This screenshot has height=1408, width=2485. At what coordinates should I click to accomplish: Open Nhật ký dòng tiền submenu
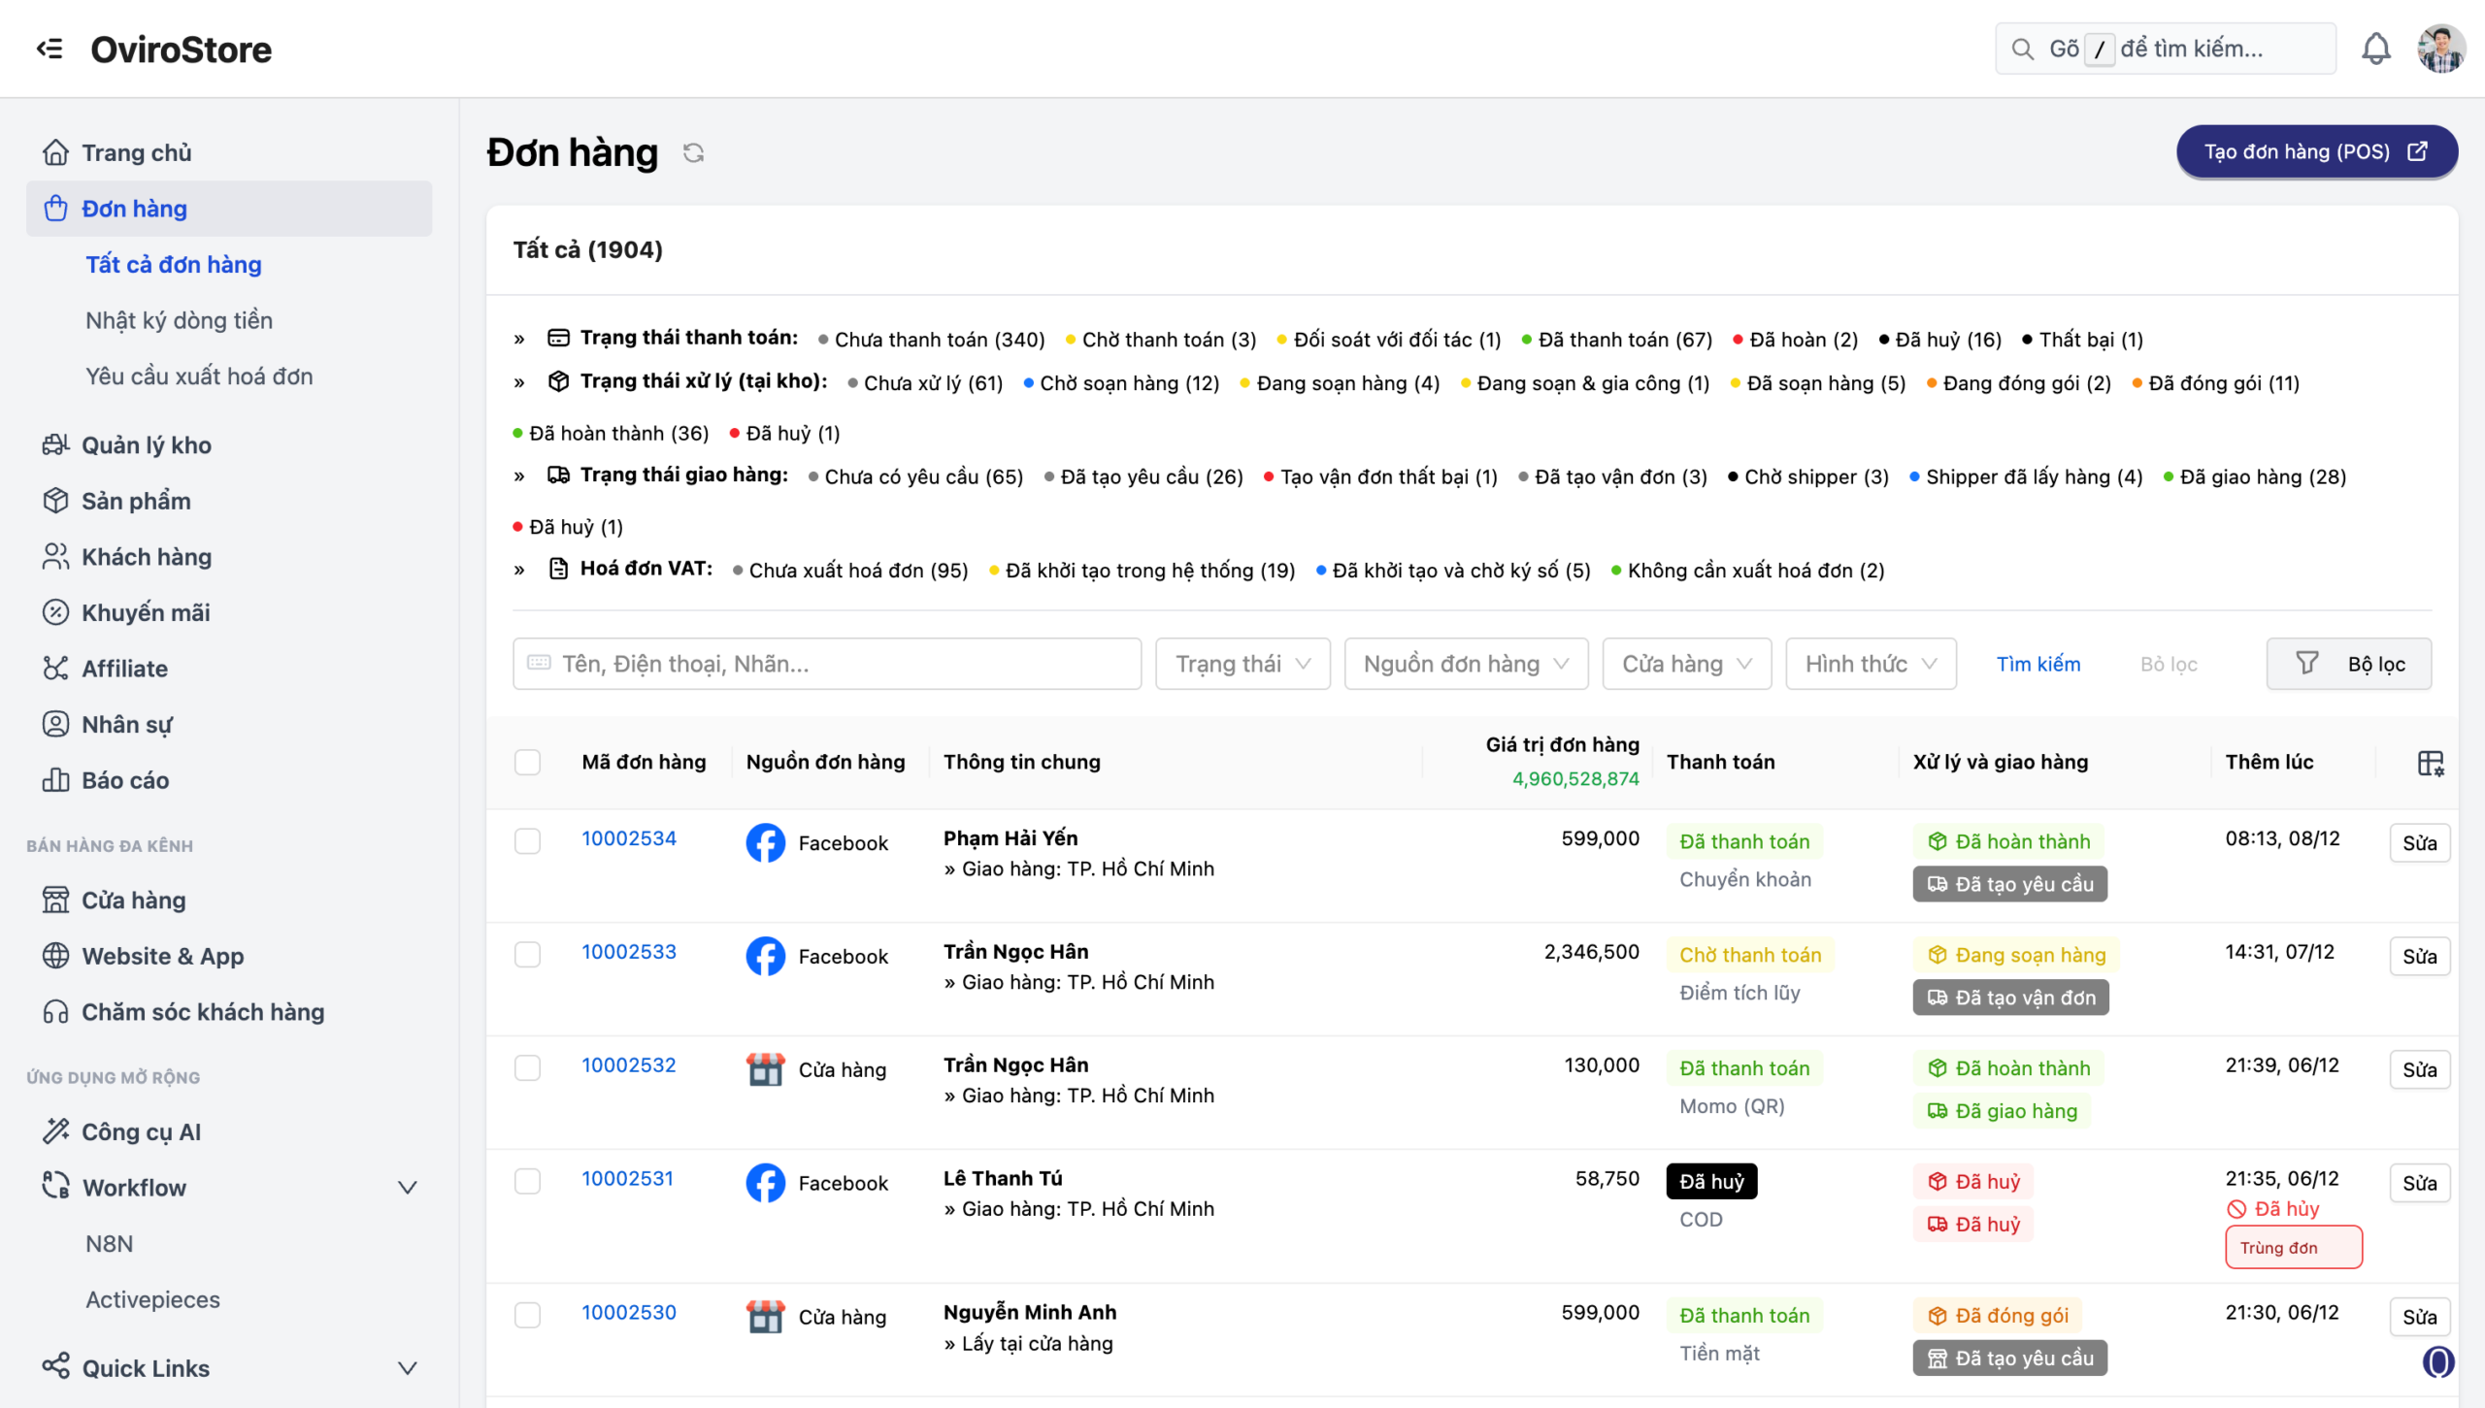click(x=179, y=320)
